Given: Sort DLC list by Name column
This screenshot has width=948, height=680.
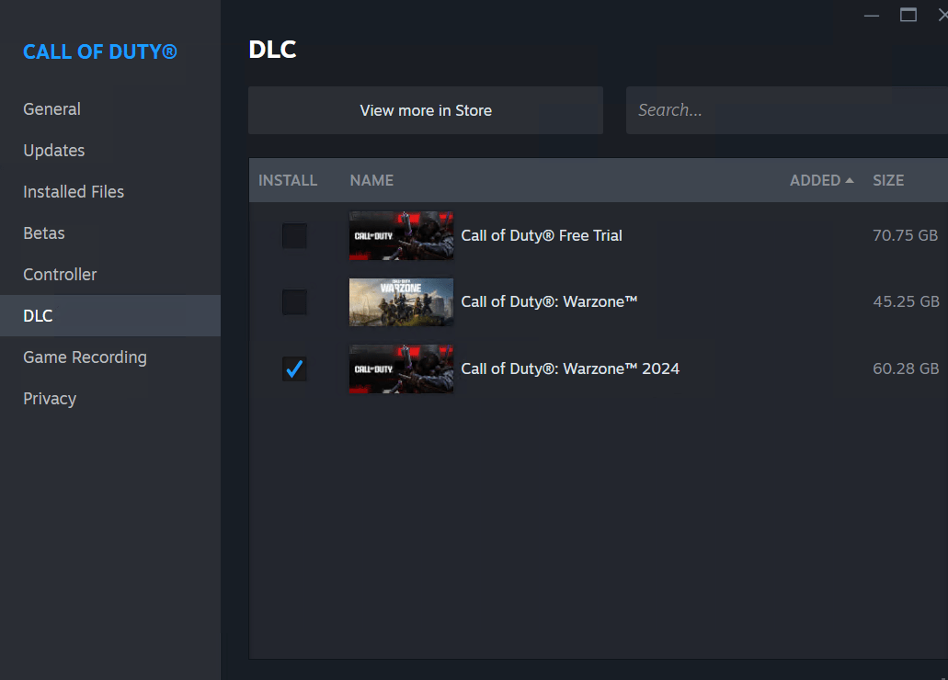Looking at the screenshot, I should [371, 180].
